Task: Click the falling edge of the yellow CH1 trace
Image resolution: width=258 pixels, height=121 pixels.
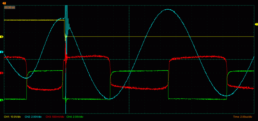Action: click(x=64, y=28)
